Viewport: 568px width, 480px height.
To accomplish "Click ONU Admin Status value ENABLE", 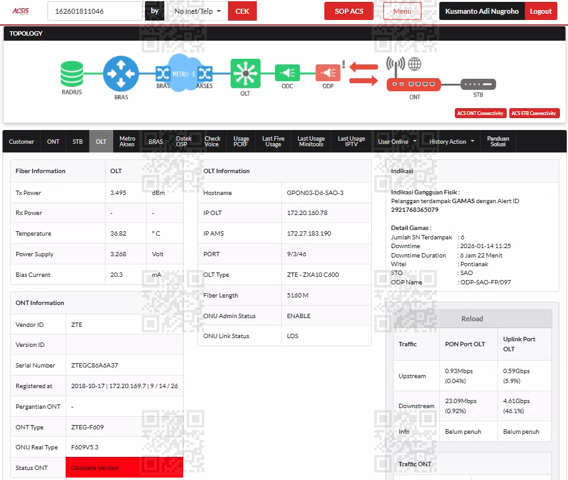I will 299,316.
